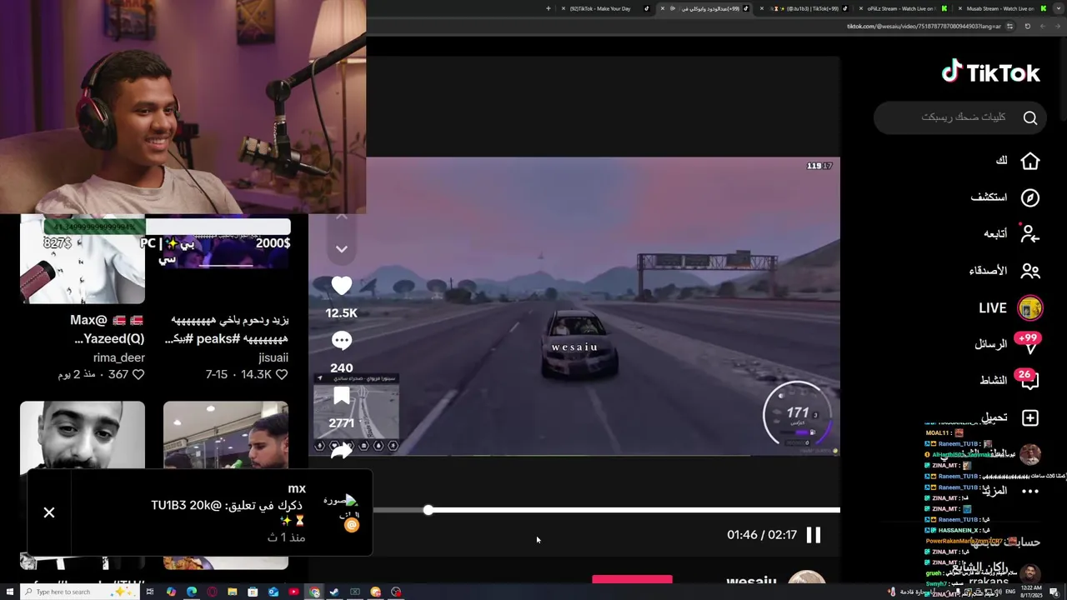Open Microsoft Store from taskbar
1067x600 pixels.
click(253, 592)
